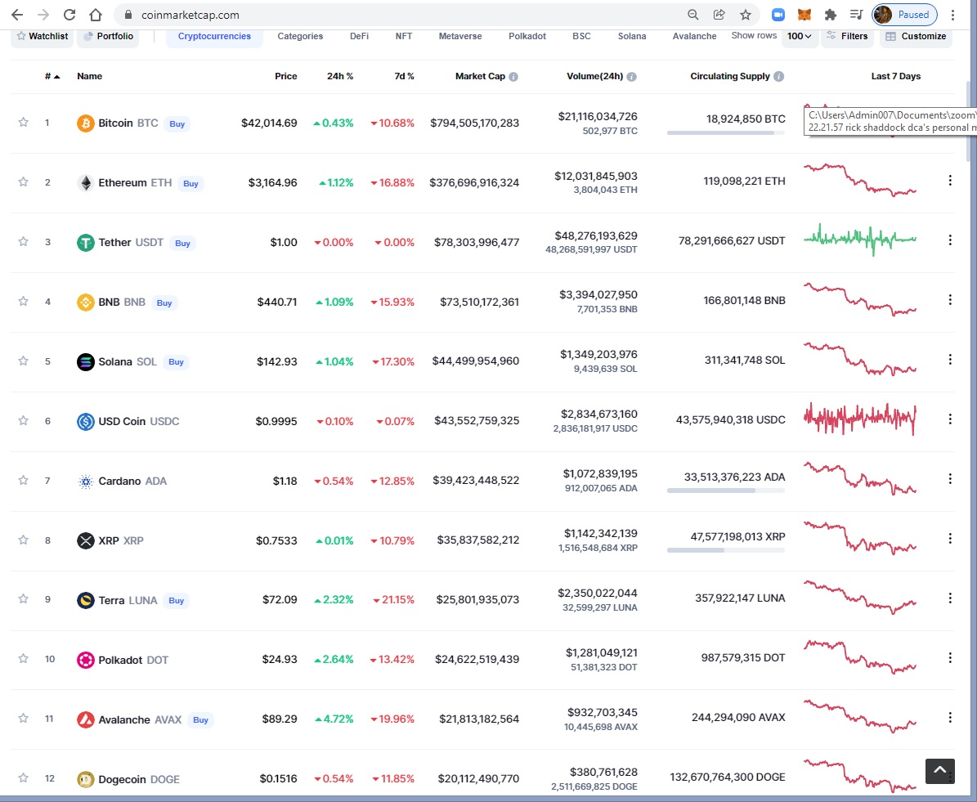Go back in browser history
Screen dimensions: 977x802
(17, 15)
